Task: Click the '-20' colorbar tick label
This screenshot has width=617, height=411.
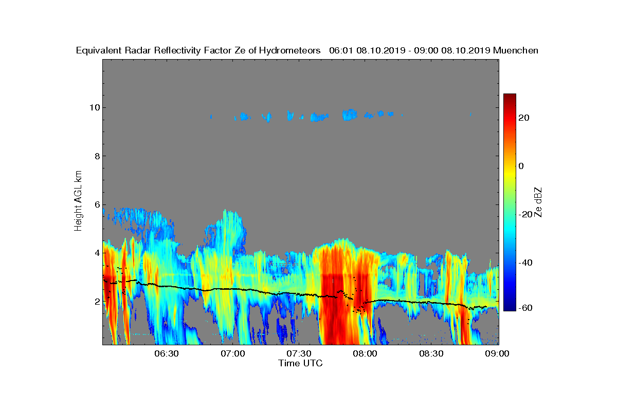Action: [x=526, y=214]
